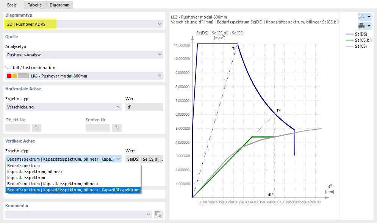Switch to the Tabelle tab
Viewport: 377px width, 223px height.
(x=34, y=5)
